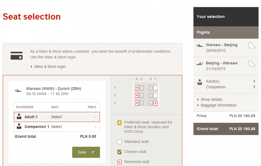
Task: Open the Miles & More login link
Action: [50, 67]
